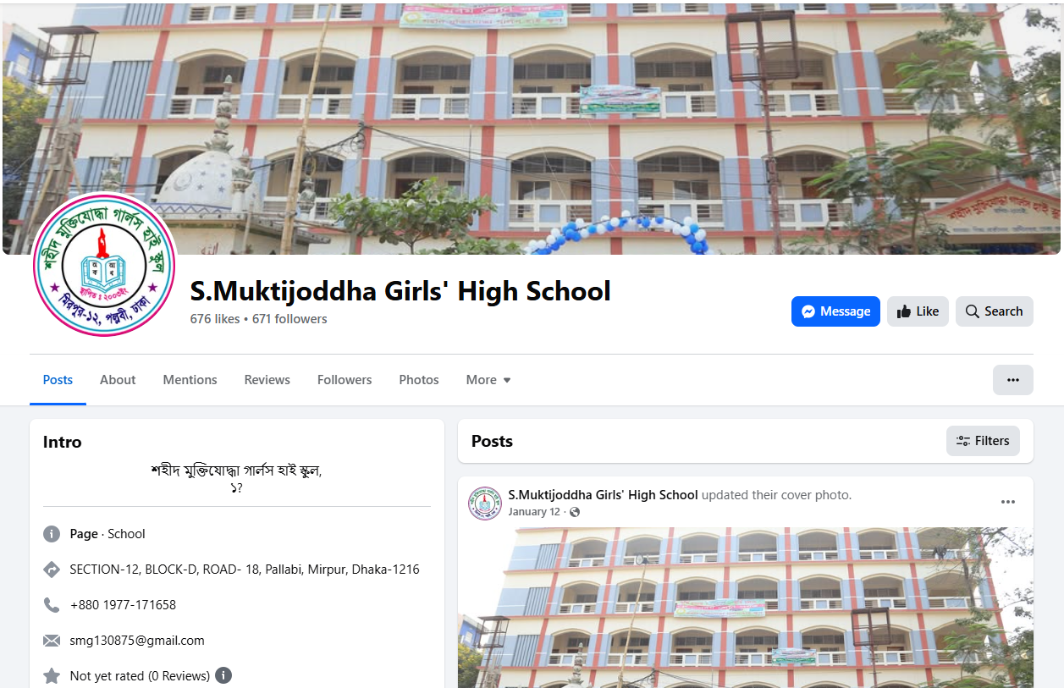Open the three-dots page options button
1064x688 pixels.
tap(1012, 380)
